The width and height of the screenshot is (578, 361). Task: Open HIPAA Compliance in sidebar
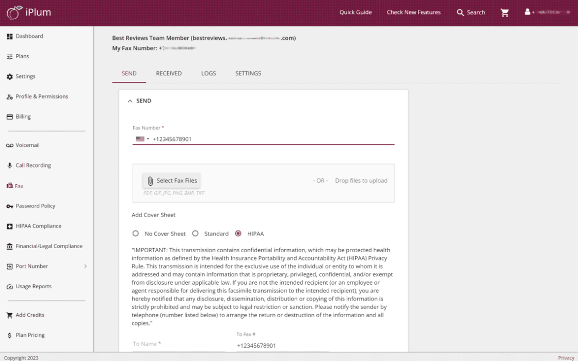38,226
